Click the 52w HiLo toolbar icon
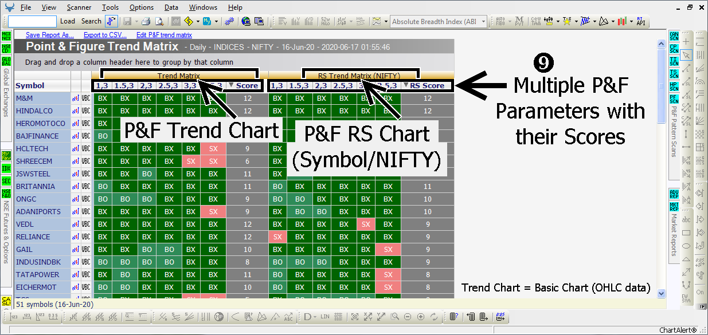 324,21
